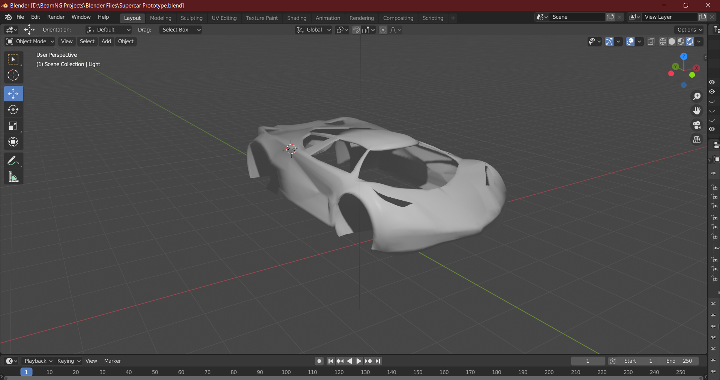Jump to the first frame

point(330,361)
